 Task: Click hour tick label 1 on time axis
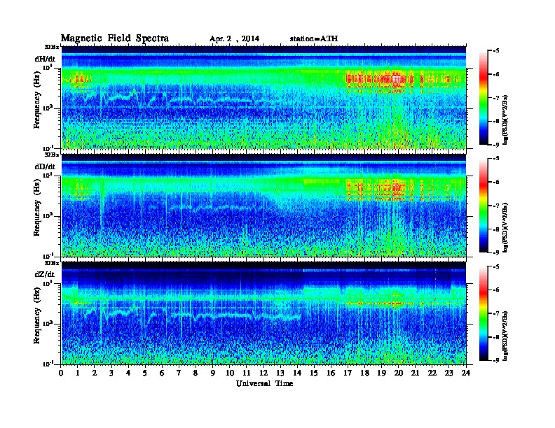point(78,373)
